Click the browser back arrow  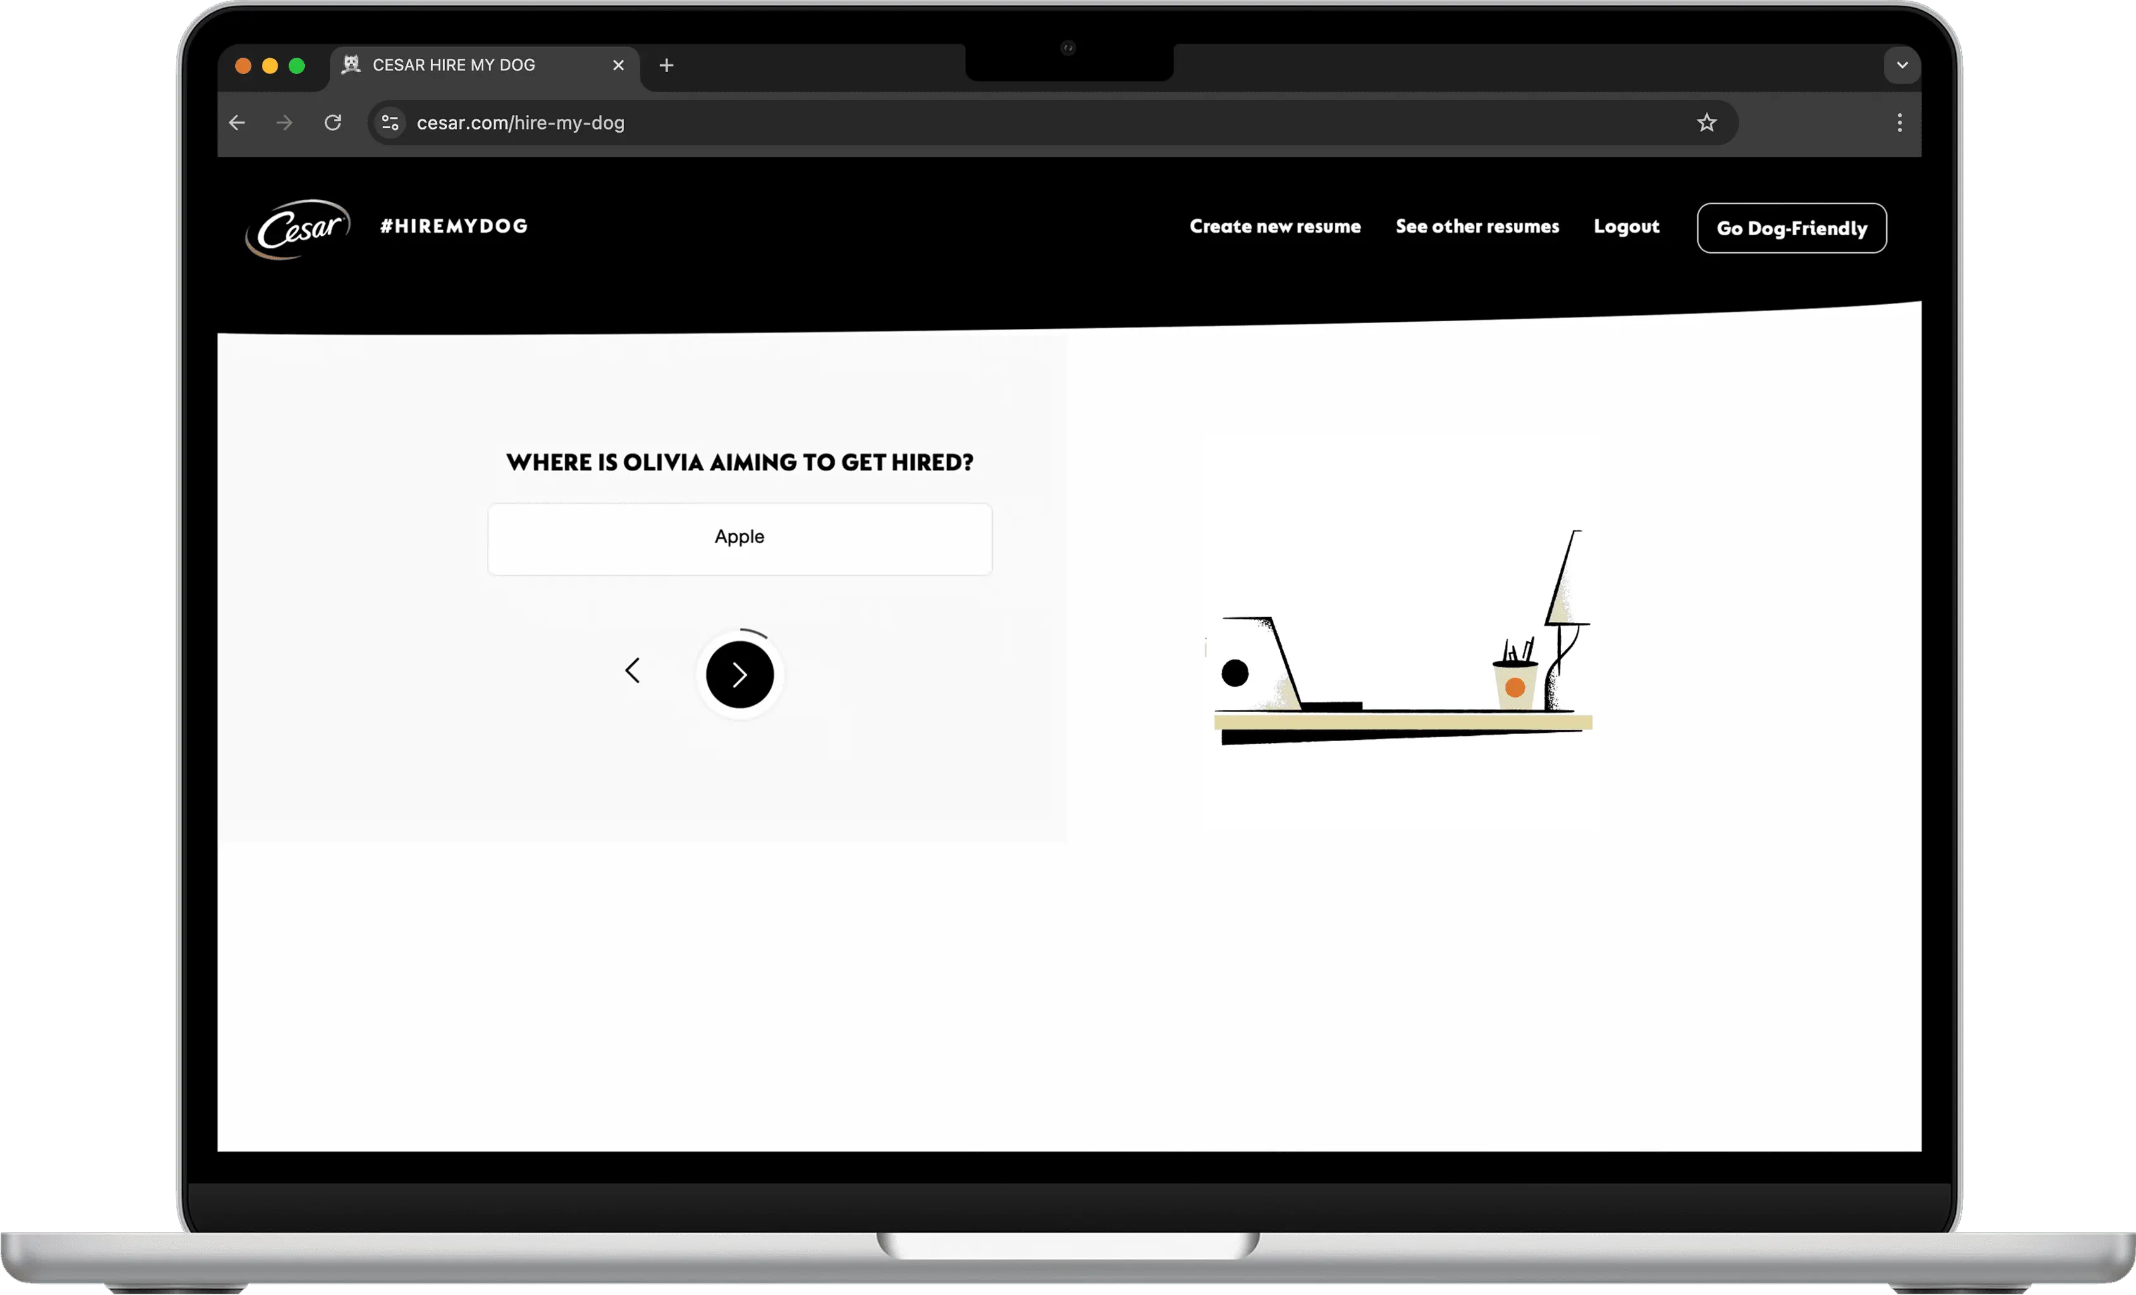coord(236,123)
